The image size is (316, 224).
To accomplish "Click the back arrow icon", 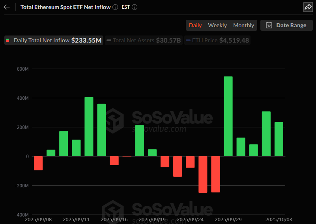I will (7, 7).
